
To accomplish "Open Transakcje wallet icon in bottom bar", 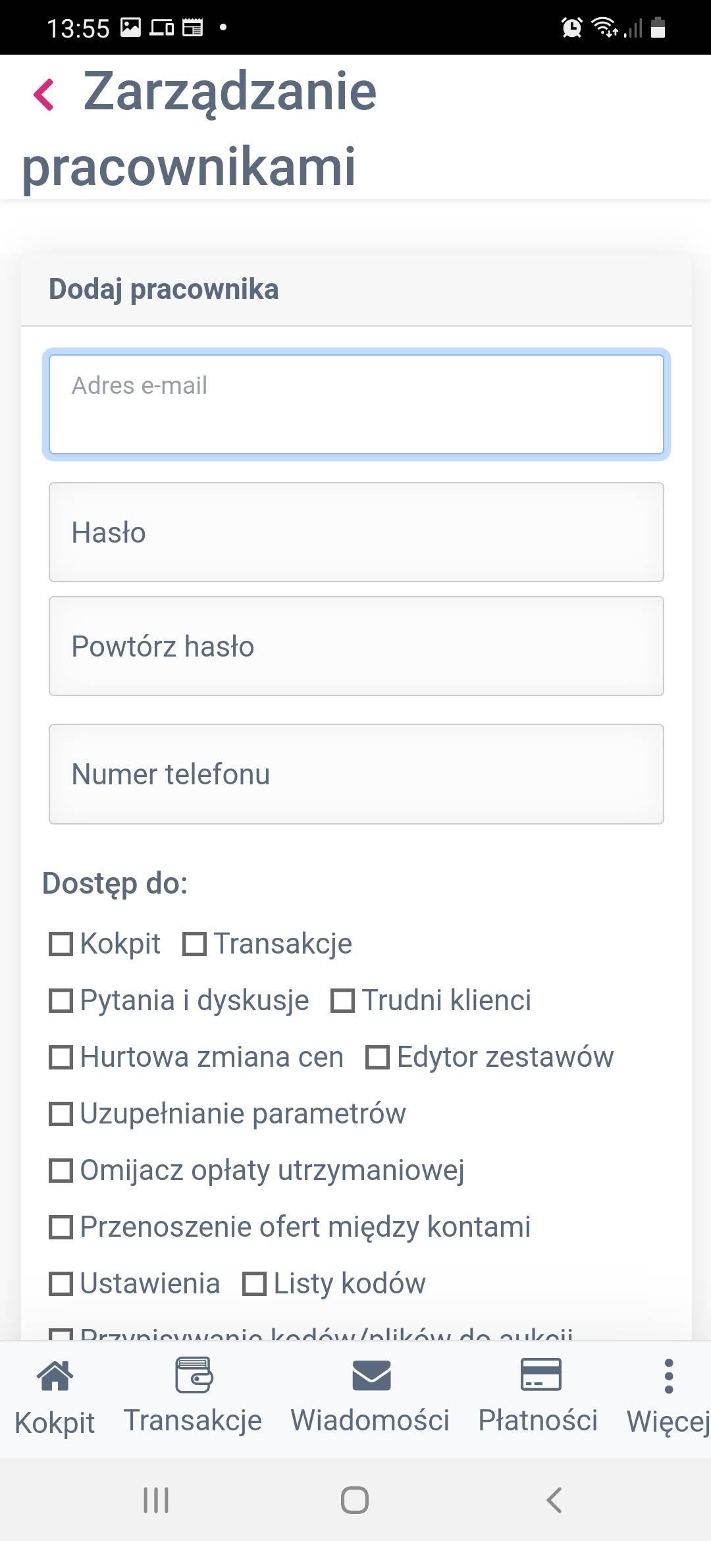I will point(194,1374).
